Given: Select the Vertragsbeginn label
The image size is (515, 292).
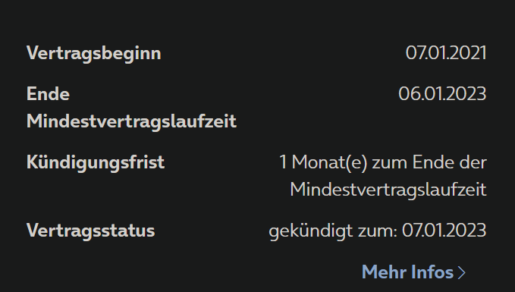Looking at the screenshot, I should click(94, 54).
